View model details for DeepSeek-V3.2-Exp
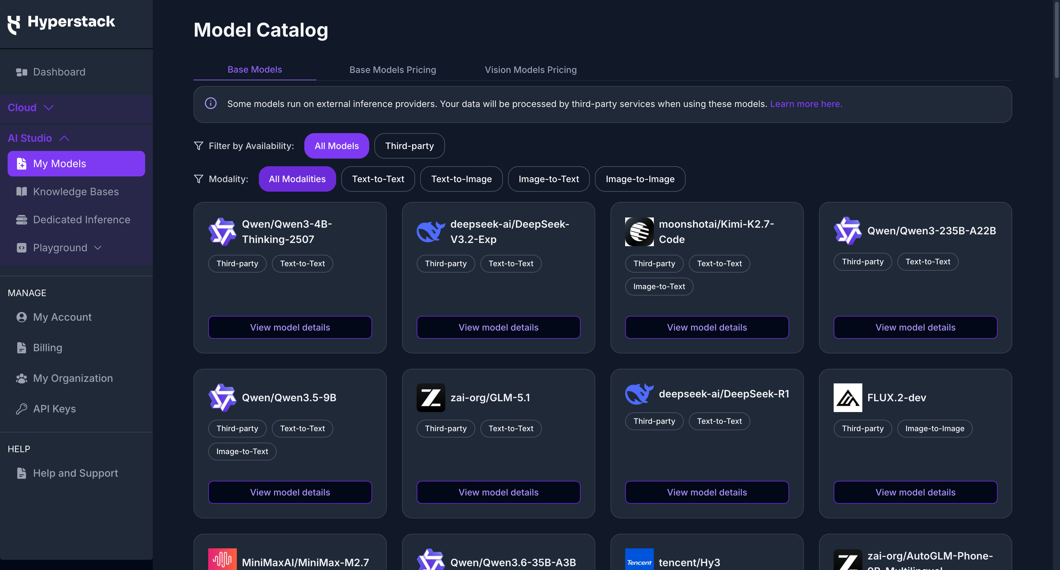Viewport: 1060px width, 570px height. click(x=498, y=327)
